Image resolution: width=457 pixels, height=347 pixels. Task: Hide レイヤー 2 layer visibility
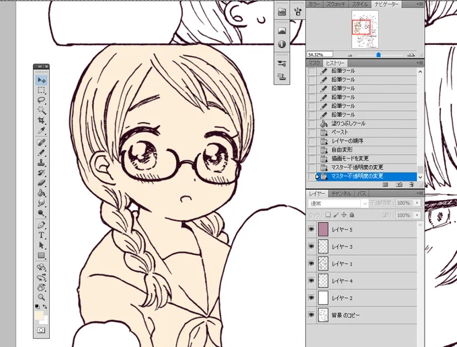311,298
